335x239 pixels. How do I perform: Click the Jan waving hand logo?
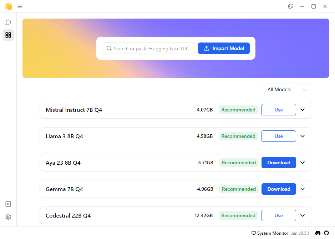[8, 6]
